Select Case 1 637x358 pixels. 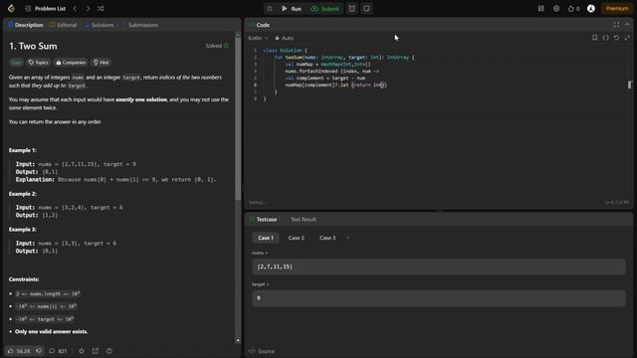[266, 238]
